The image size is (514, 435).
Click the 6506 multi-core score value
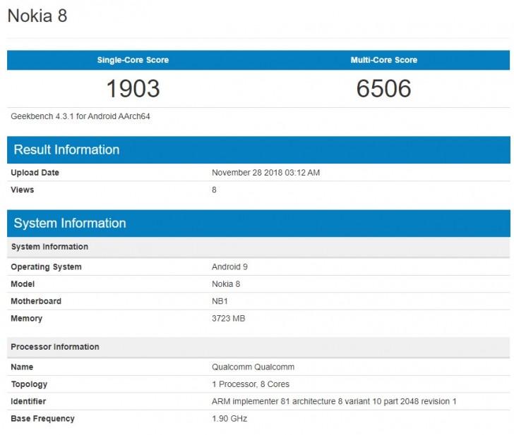[x=383, y=88]
